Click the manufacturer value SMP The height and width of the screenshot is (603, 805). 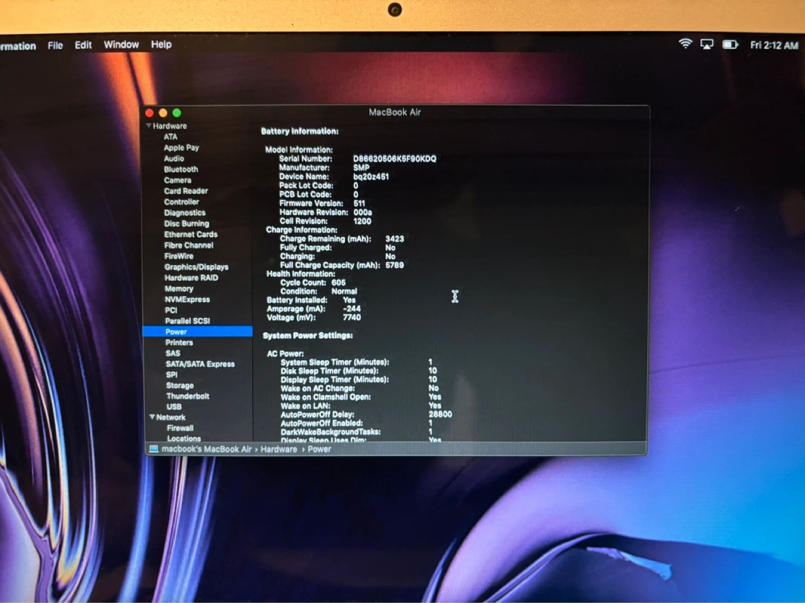click(361, 168)
